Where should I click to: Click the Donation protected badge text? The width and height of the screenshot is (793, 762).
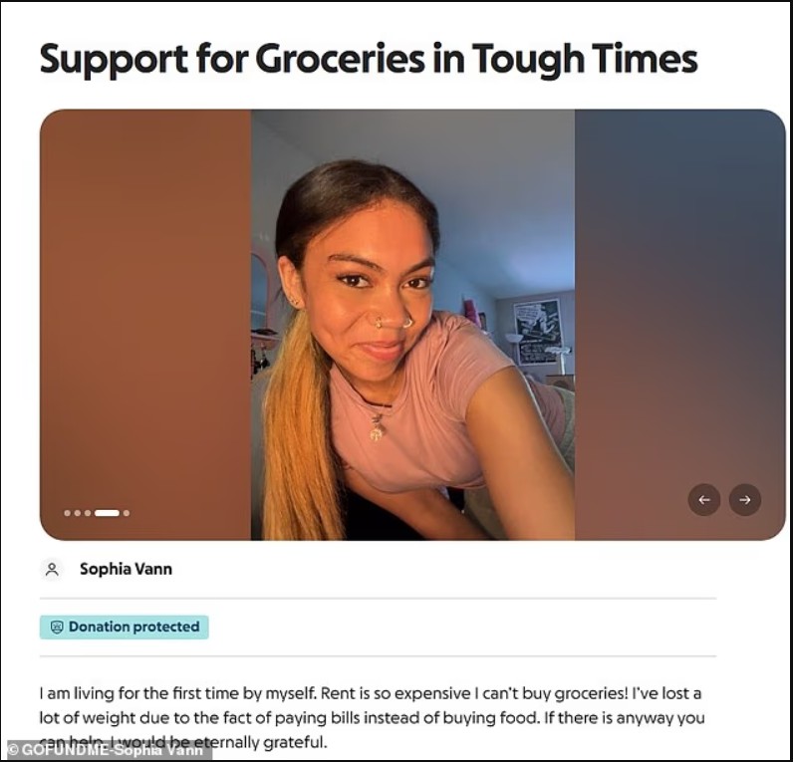(x=134, y=627)
